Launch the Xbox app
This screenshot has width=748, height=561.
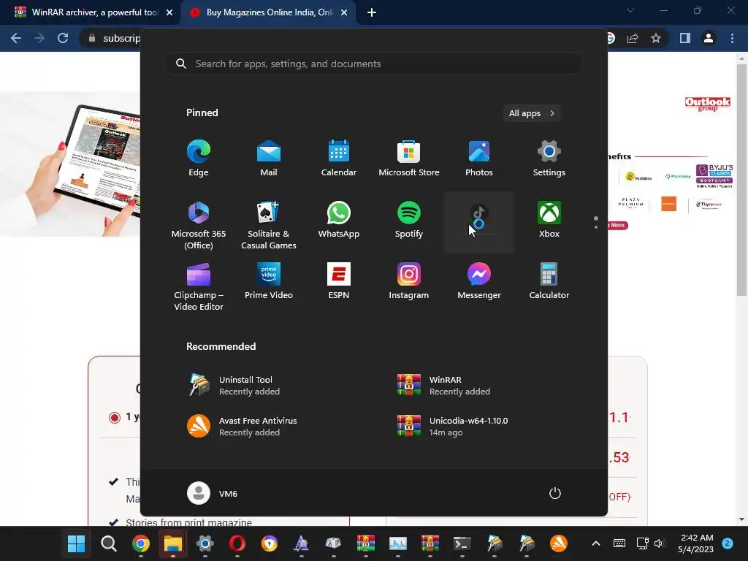[x=549, y=221]
